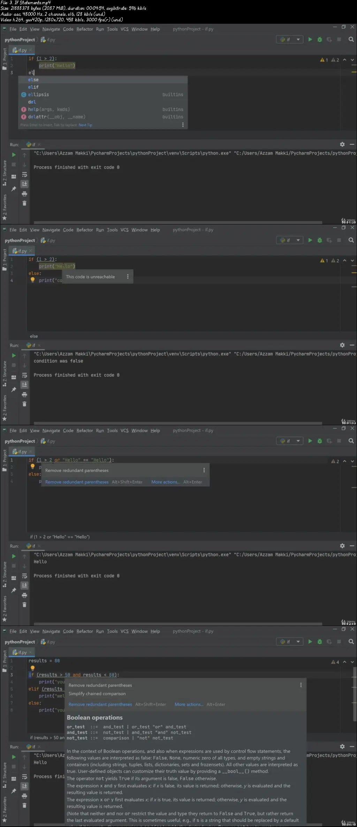Click yellow lightbulb beside print("co in unreachable-code frame
The image size is (357, 827).
(x=33, y=280)
